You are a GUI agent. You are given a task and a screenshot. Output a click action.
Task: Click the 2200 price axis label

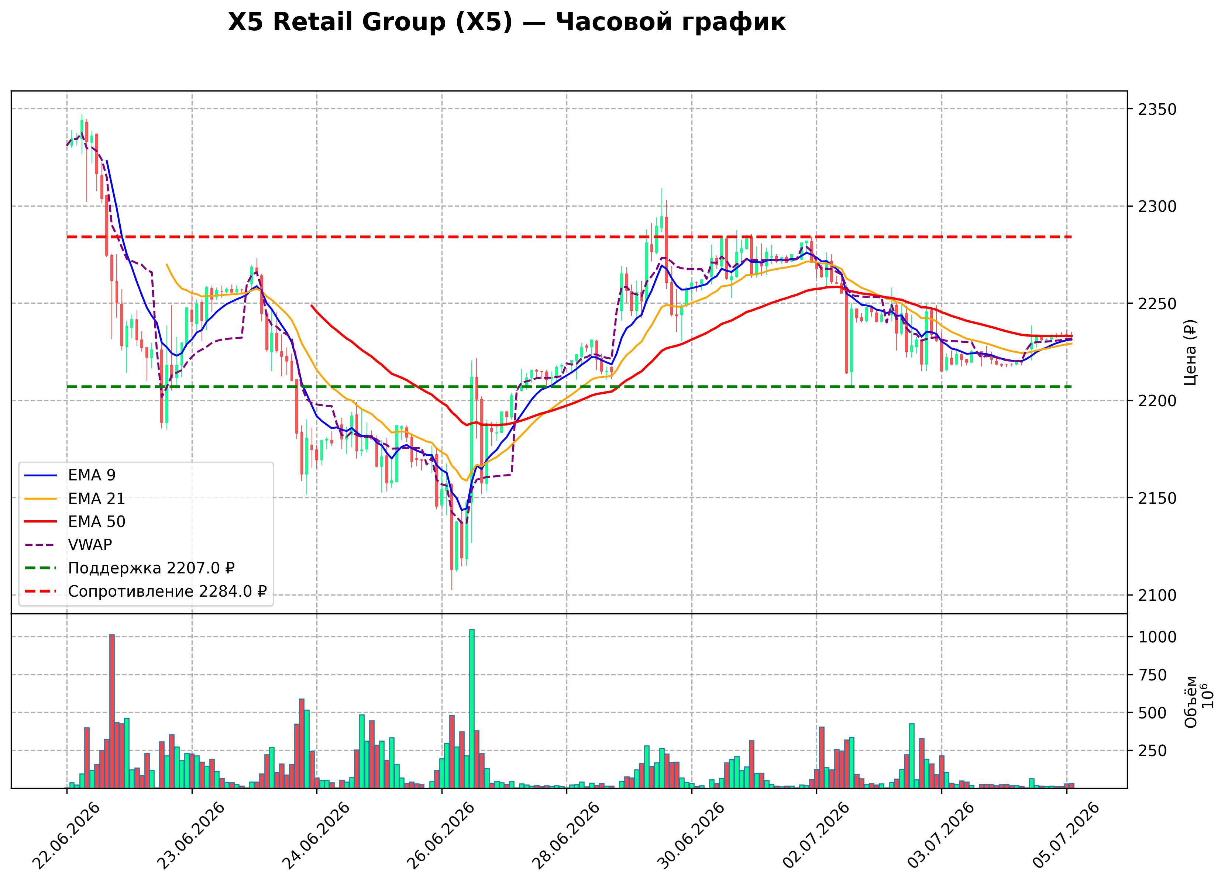click(1158, 401)
